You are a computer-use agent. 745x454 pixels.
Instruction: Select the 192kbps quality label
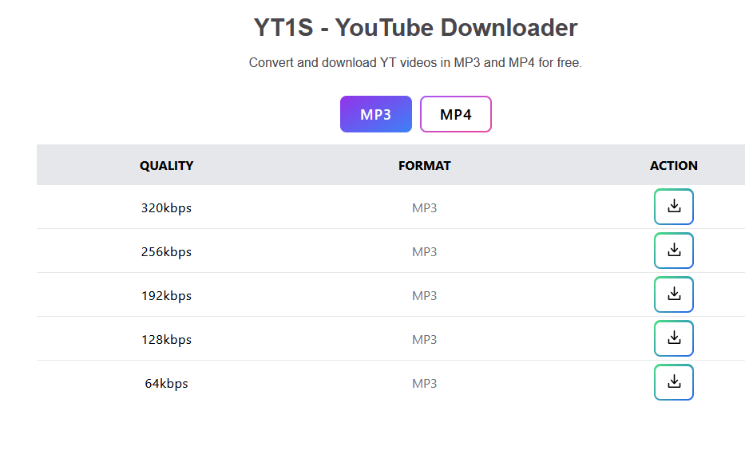tap(166, 296)
